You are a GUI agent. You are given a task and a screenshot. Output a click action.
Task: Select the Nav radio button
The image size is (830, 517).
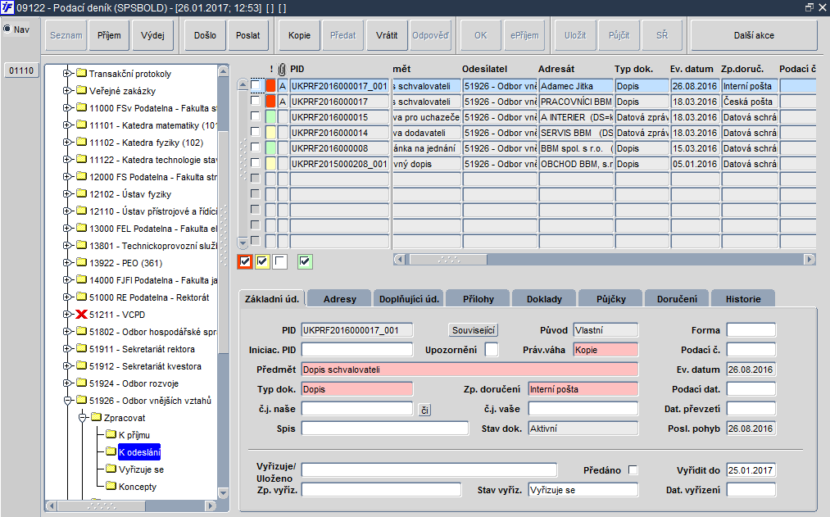click(x=7, y=29)
